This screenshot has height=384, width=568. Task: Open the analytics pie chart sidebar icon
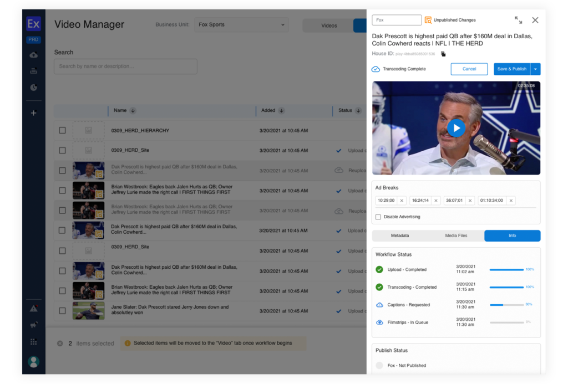[x=33, y=88]
